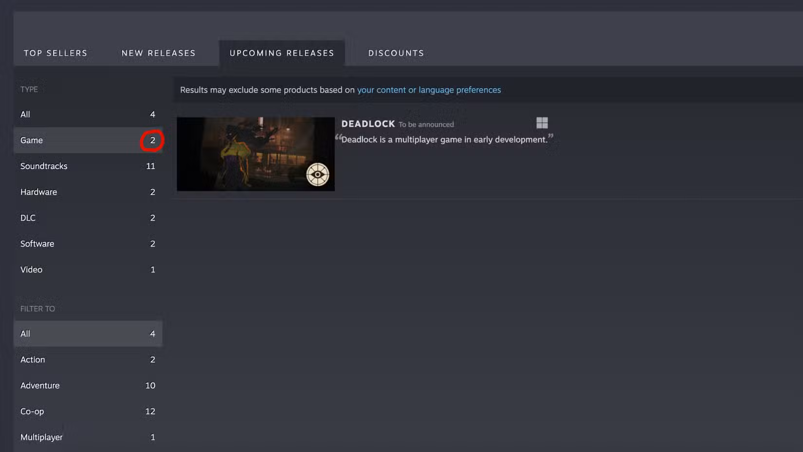Switch to the New Releases tab

(158, 53)
